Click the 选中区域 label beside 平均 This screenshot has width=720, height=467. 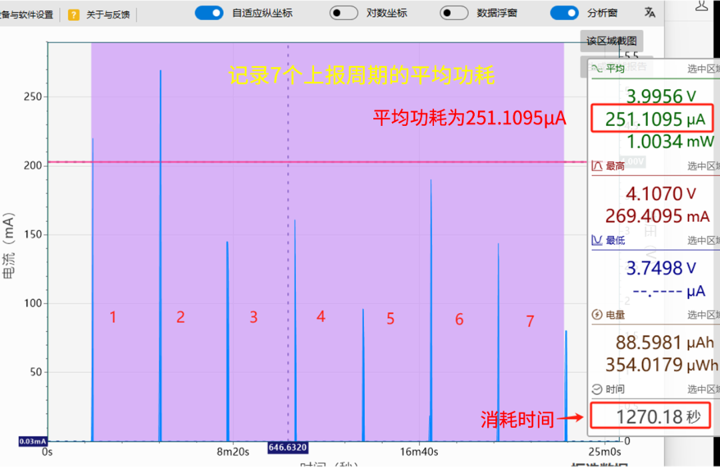(x=703, y=69)
